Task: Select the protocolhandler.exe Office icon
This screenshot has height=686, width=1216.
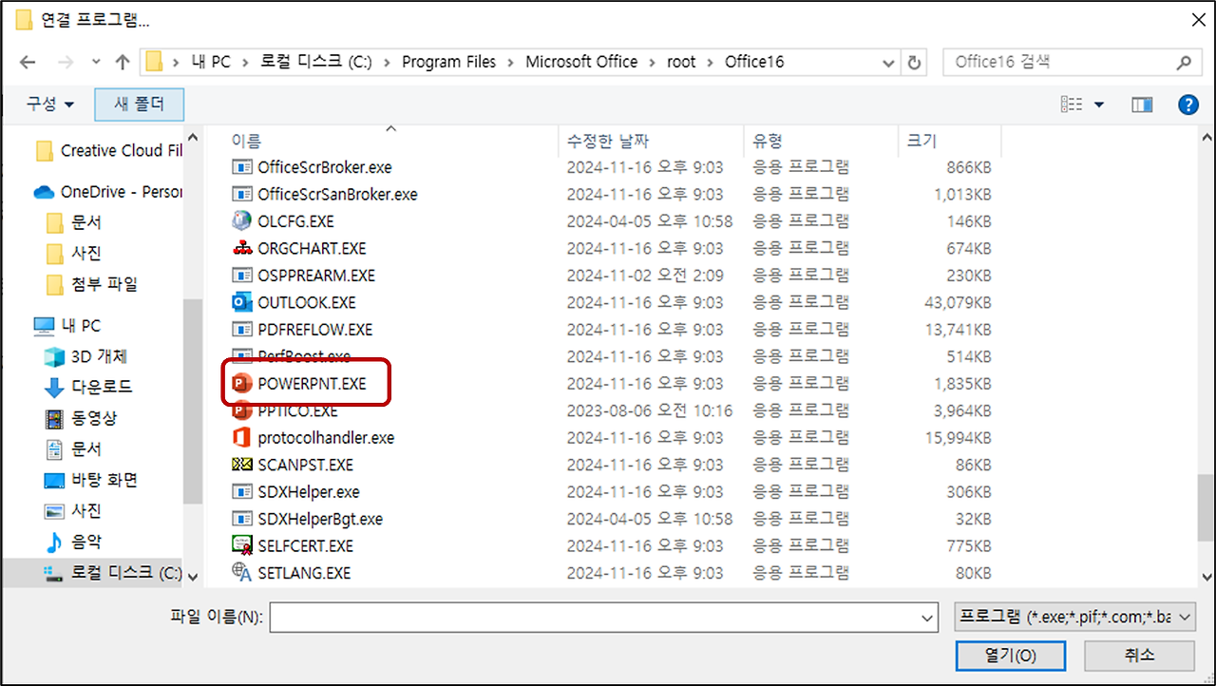Action: click(x=241, y=438)
